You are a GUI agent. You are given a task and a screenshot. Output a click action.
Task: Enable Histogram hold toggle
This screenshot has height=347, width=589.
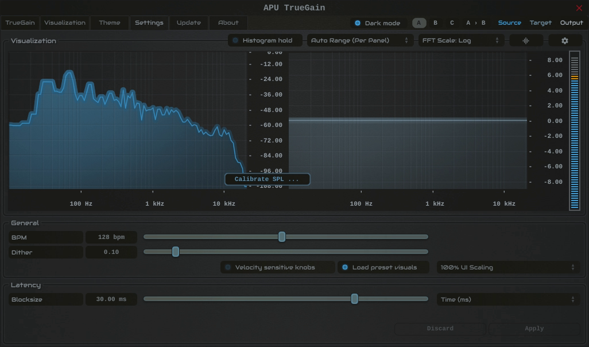(x=265, y=41)
